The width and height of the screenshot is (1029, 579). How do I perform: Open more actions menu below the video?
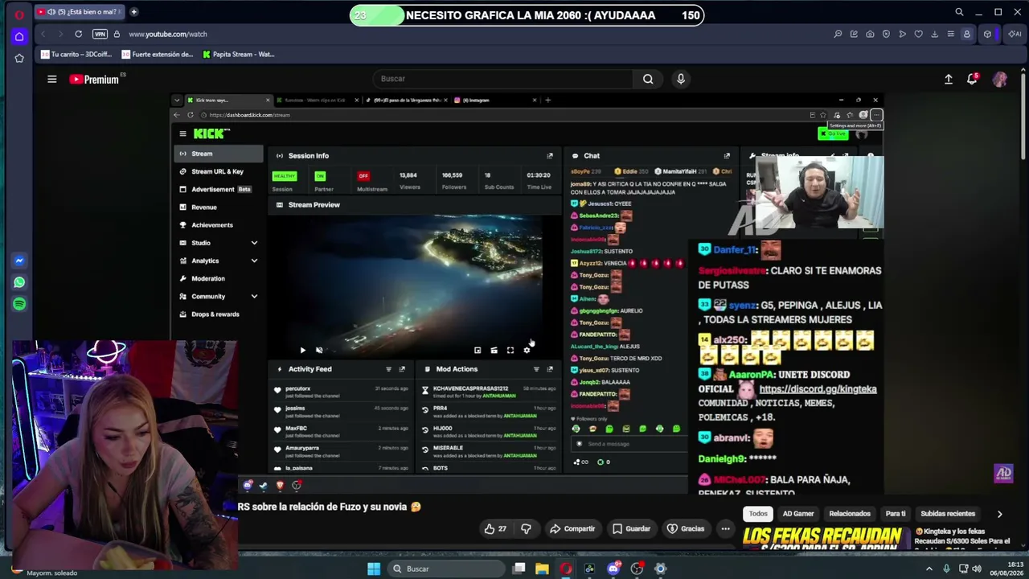click(725, 528)
